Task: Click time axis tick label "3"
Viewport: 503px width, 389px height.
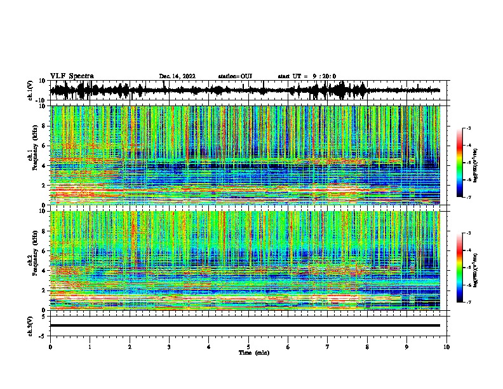Action: (169, 347)
